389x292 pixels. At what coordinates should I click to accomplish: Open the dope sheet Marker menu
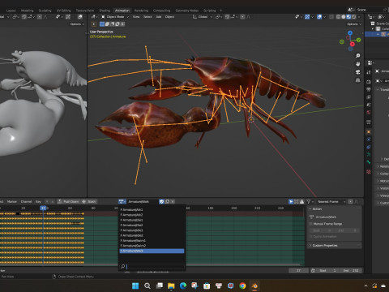12,202
